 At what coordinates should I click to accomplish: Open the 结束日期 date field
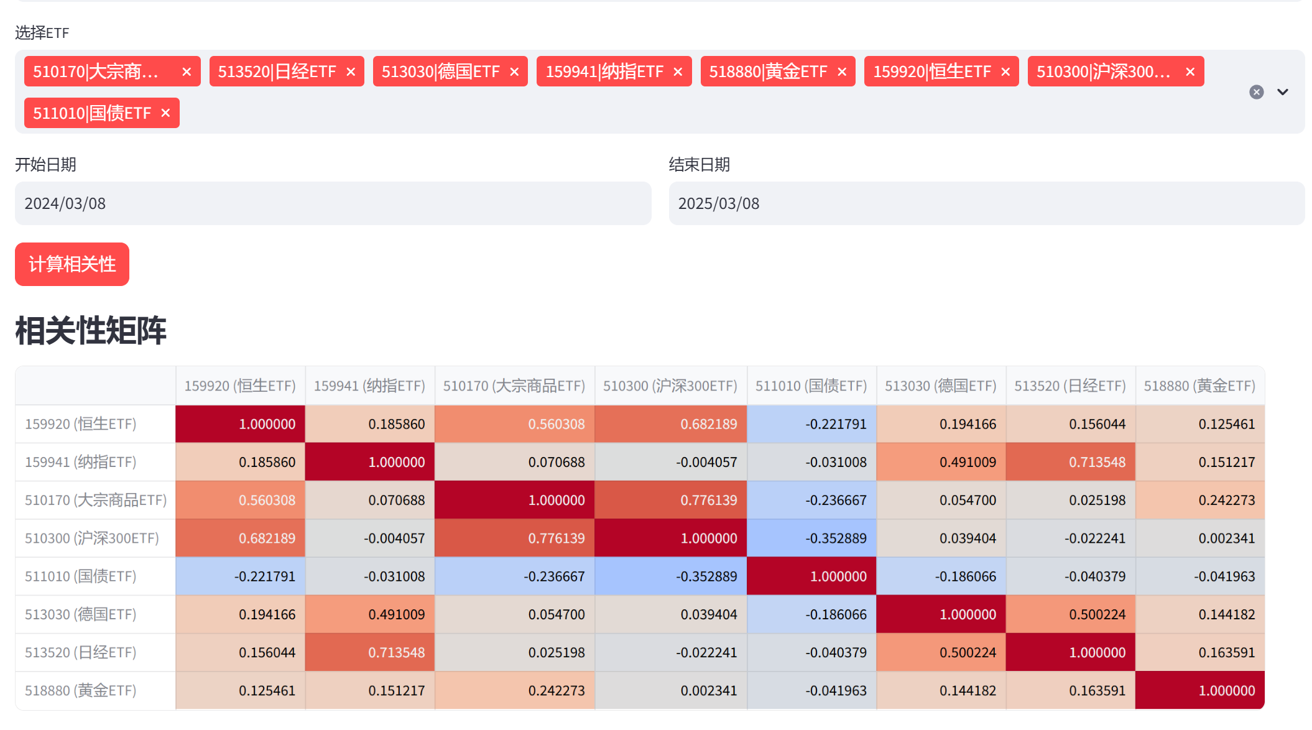pos(986,203)
